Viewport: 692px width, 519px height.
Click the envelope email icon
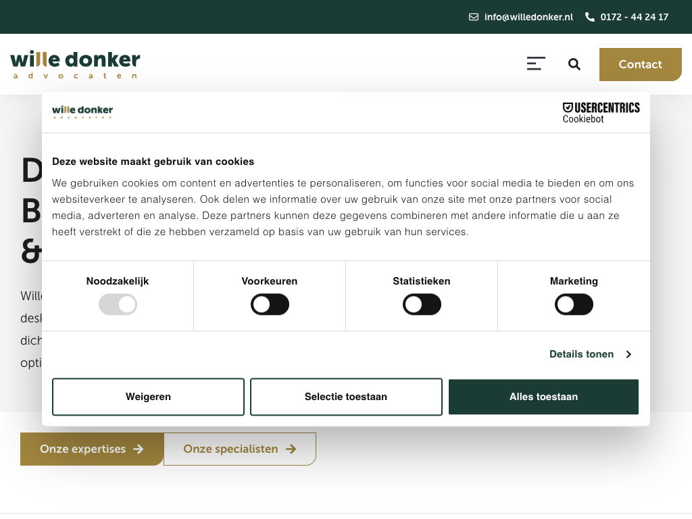click(x=474, y=17)
